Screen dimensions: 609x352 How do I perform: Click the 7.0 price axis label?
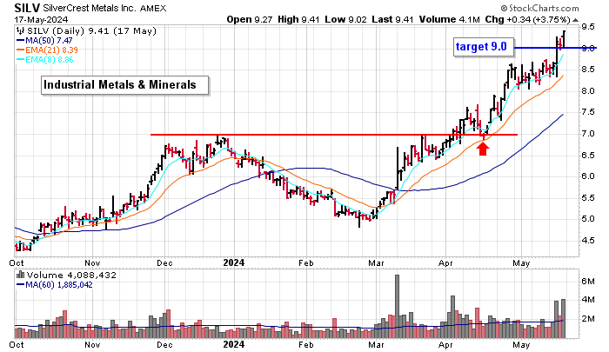coord(588,134)
